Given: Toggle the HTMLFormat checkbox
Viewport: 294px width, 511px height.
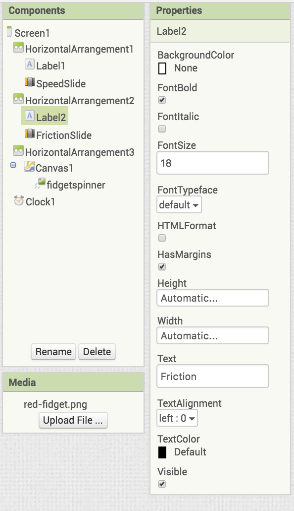Looking at the screenshot, I should (162, 238).
